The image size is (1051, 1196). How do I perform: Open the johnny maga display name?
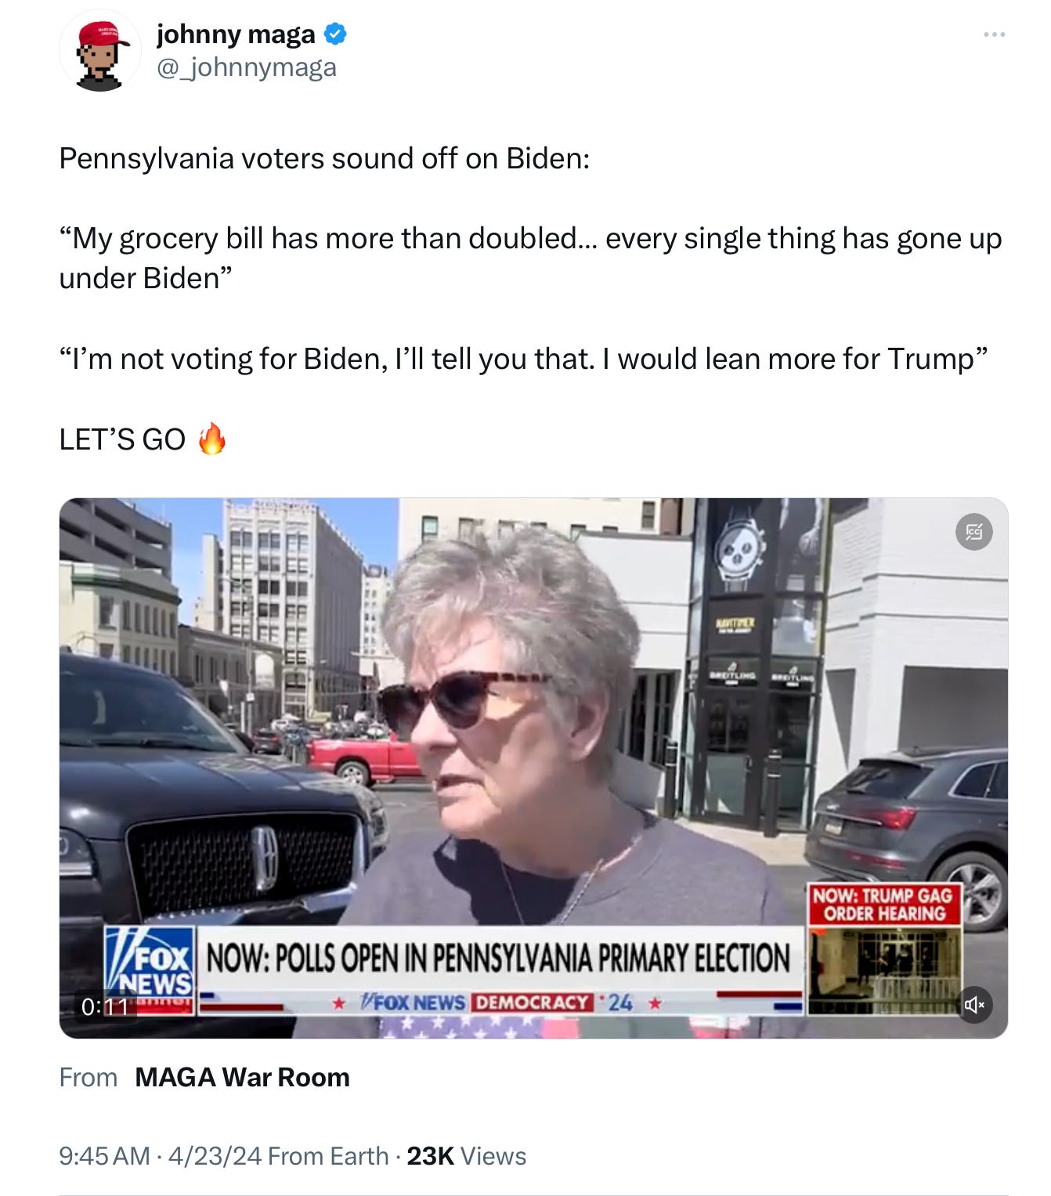click(236, 34)
